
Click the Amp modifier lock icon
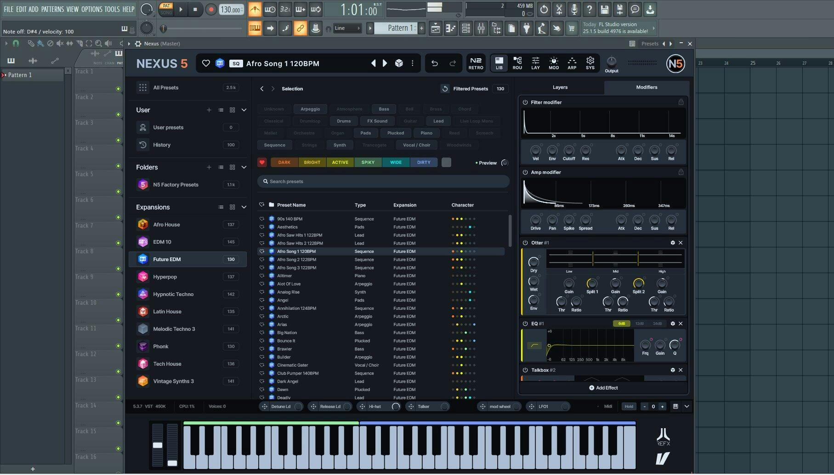(x=681, y=172)
